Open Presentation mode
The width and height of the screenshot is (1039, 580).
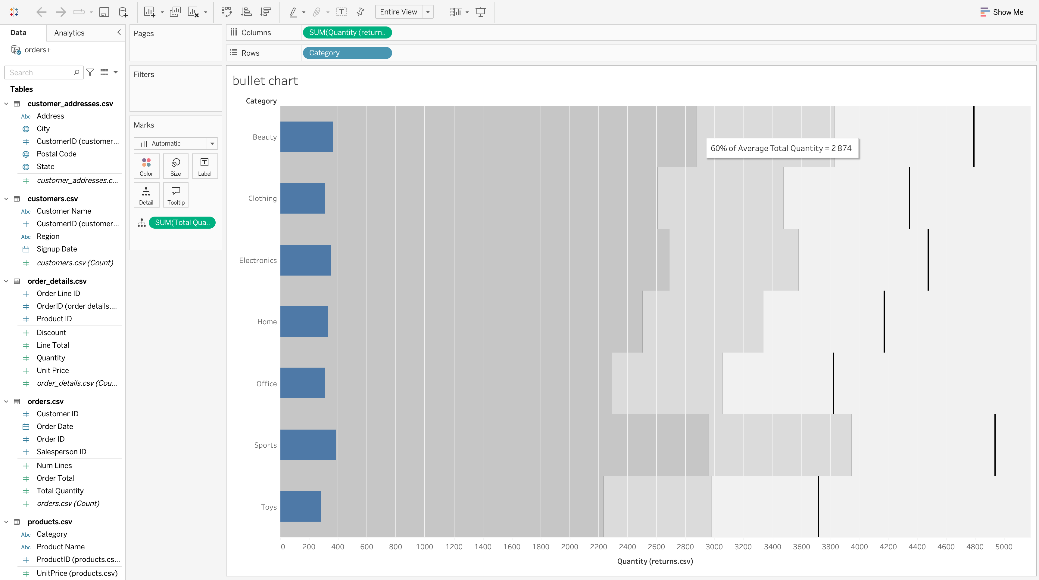(x=480, y=12)
